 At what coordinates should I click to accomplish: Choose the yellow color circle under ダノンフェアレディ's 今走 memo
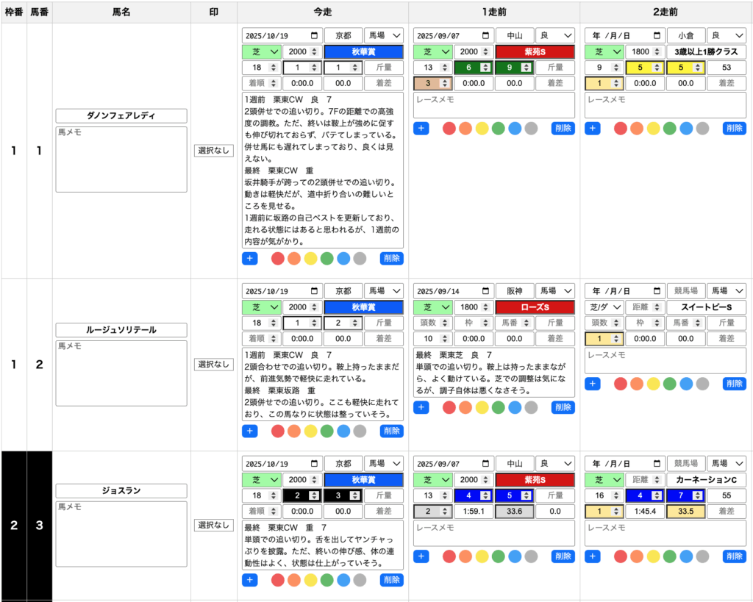coord(310,258)
